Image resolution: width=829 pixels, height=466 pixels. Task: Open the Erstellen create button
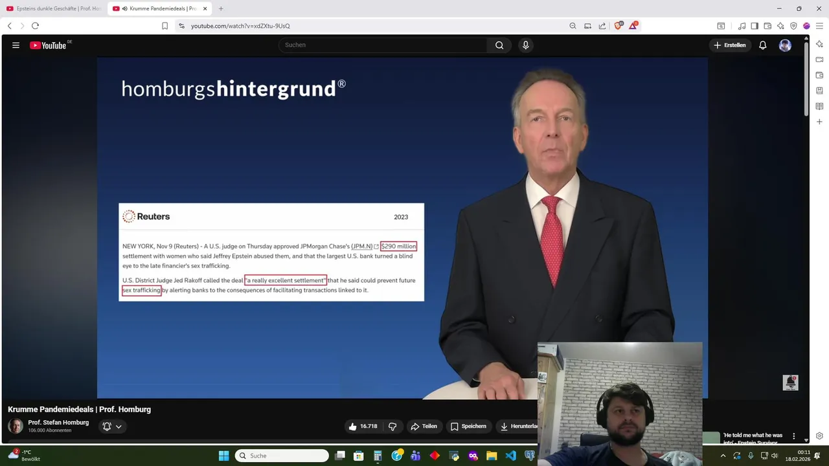click(x=730, y=45)
